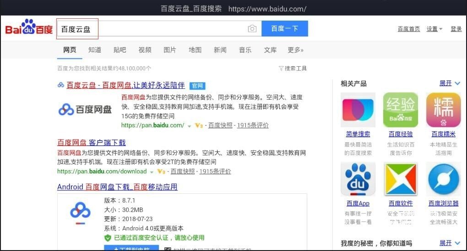Click the 百度App text link

[x=358, y=203]
